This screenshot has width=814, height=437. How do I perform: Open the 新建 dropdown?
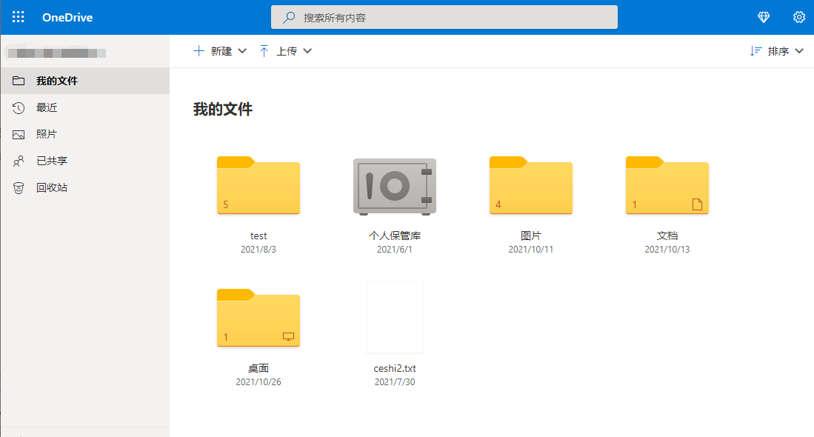(220, 51)
